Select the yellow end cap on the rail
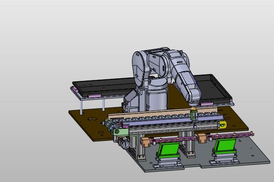 click(223, 125)
